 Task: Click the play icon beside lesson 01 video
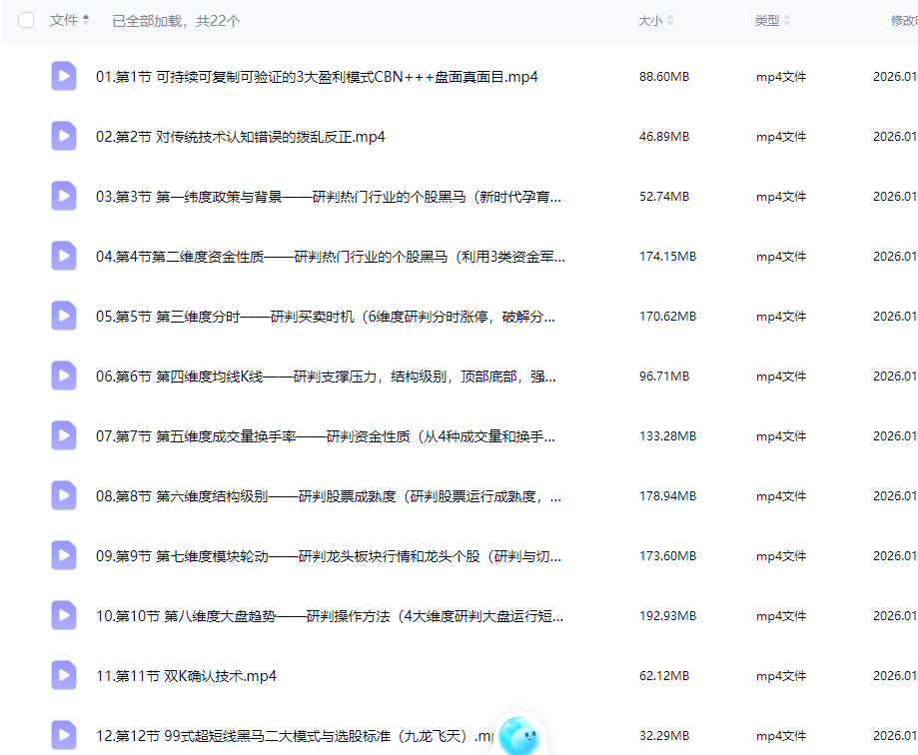[x=63, y=76]
